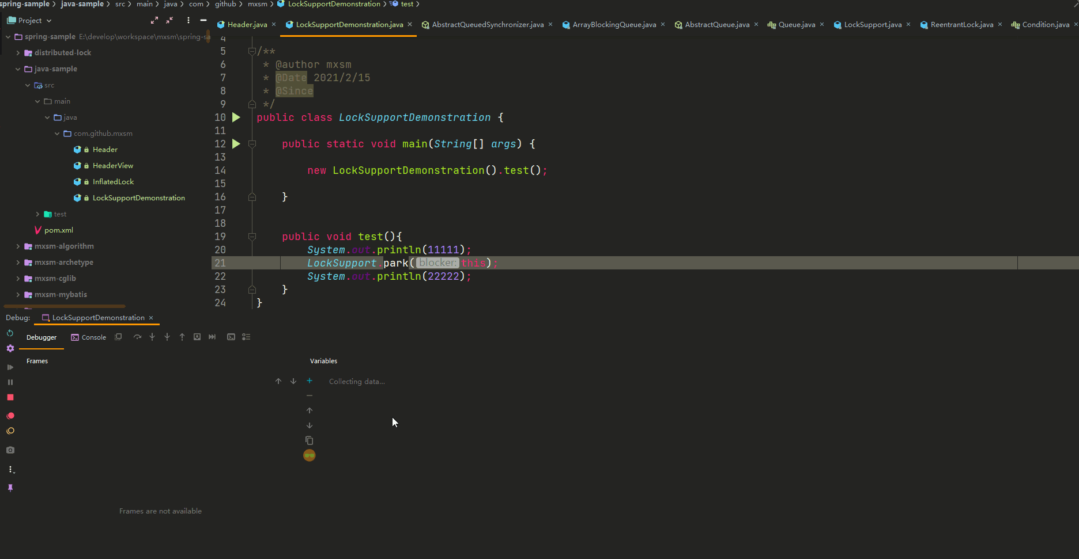
Task: Drop the current frame
Action: tap(197, 337)
